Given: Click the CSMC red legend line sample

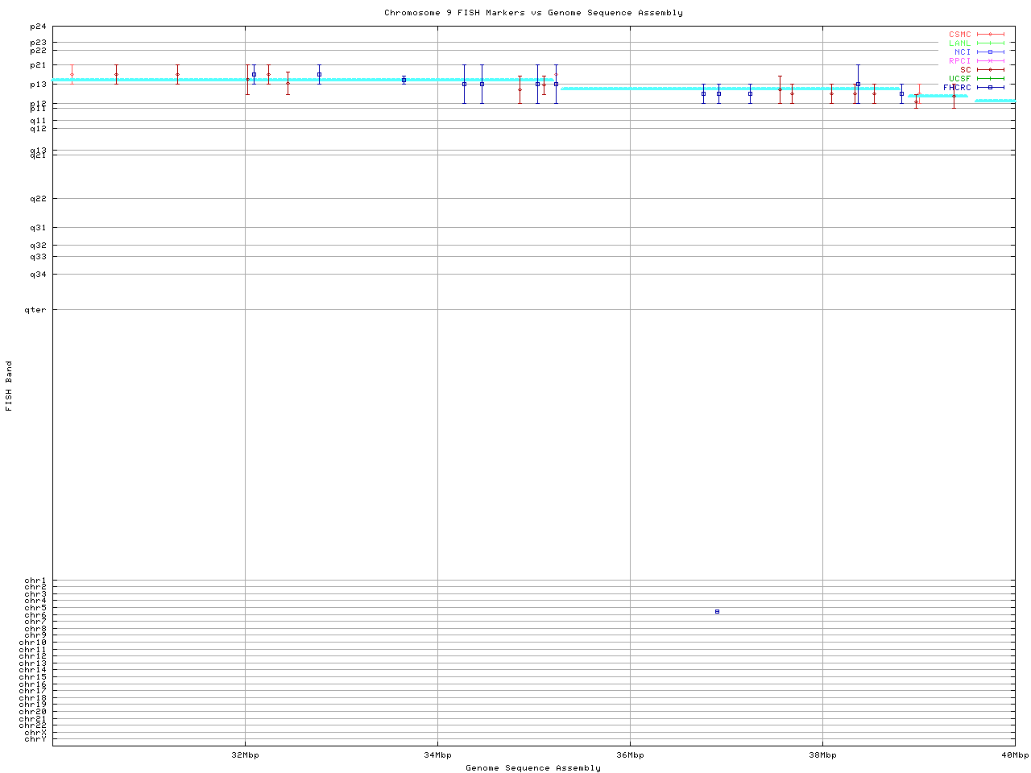Looking at the screenshot, I should pos(990,35).
